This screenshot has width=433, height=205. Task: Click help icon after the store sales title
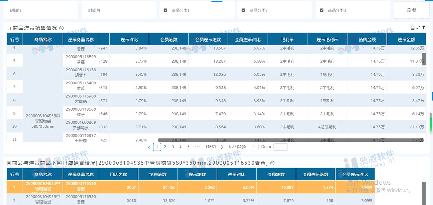tap(272, 163)
